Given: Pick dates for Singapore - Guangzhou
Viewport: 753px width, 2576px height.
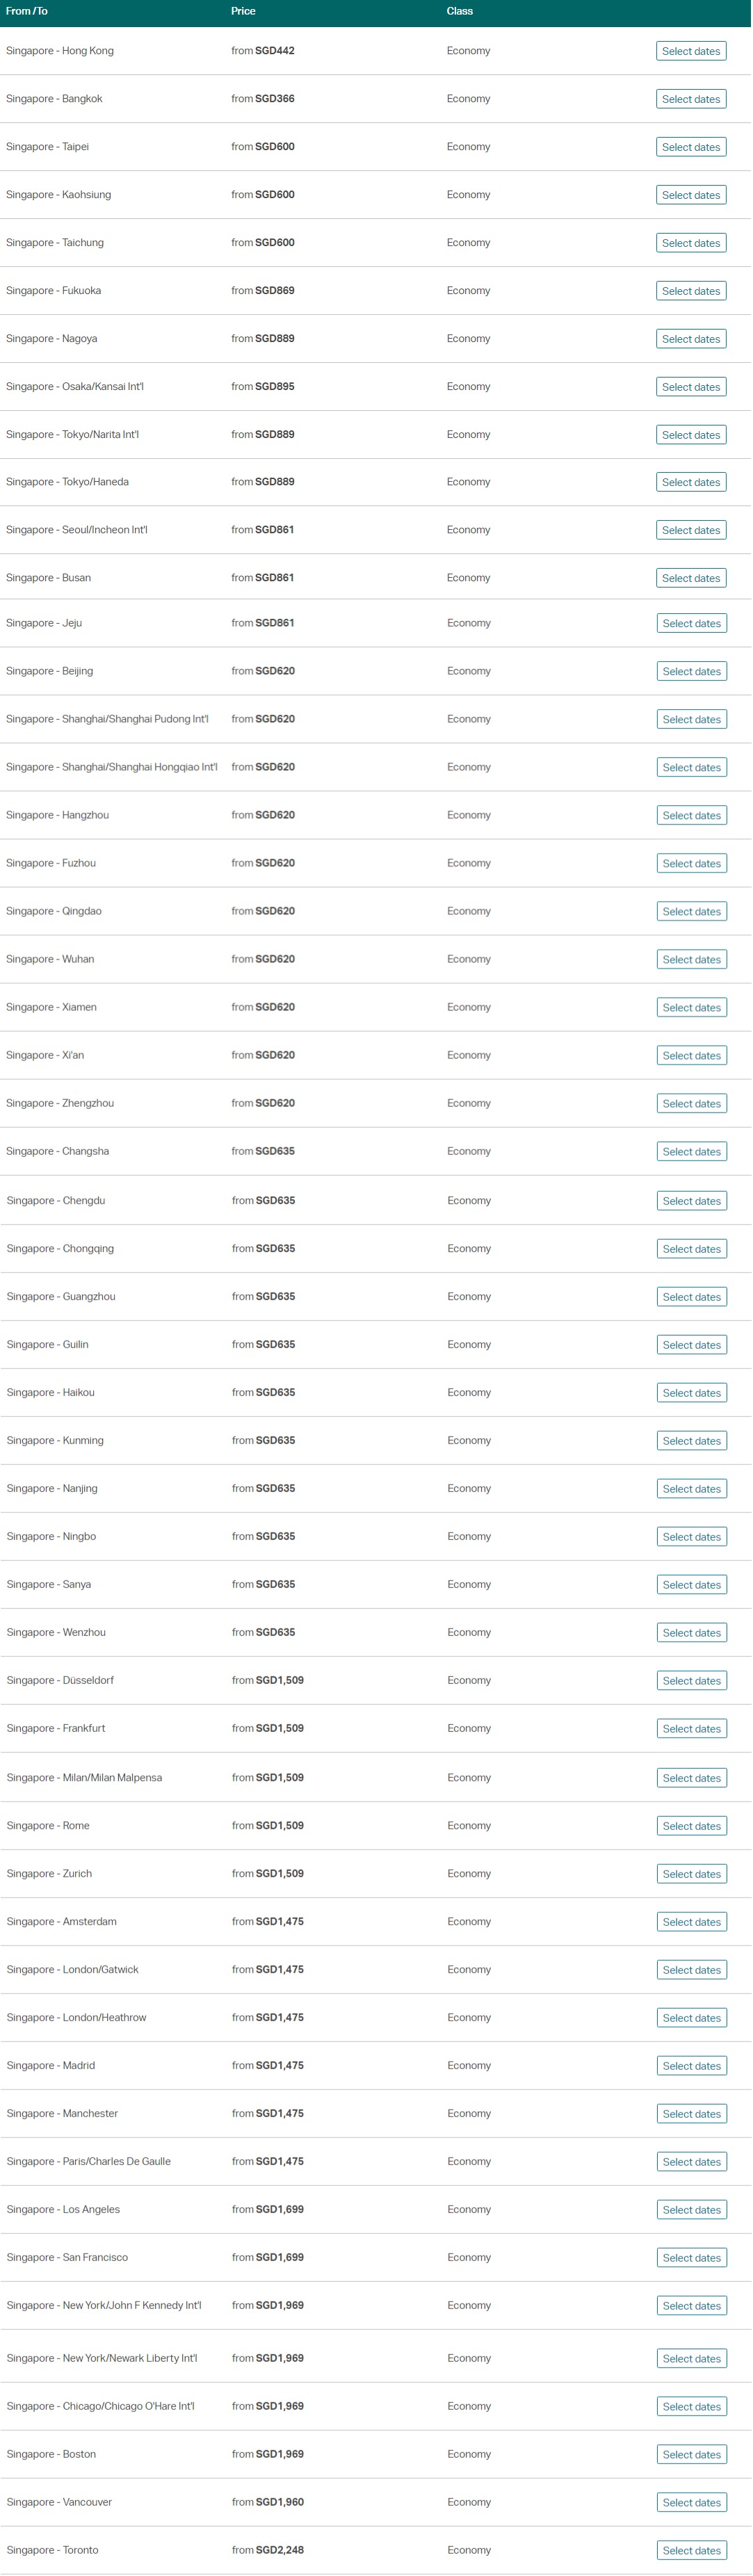Looking at the screenshot, I should tap(691, 1297).
